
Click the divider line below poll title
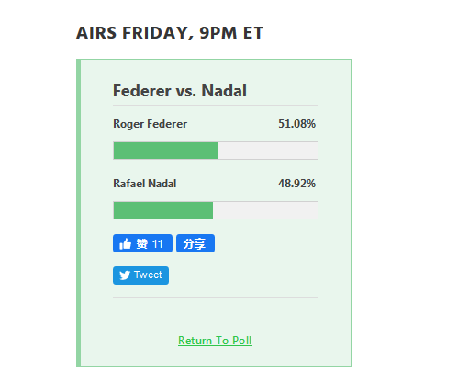tap(216, 105)
